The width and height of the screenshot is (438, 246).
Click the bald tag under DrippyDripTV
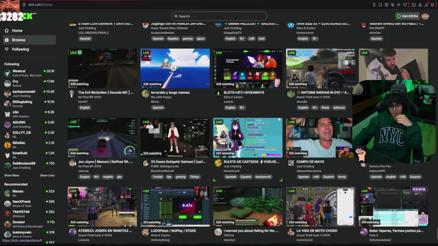point(261,39)
